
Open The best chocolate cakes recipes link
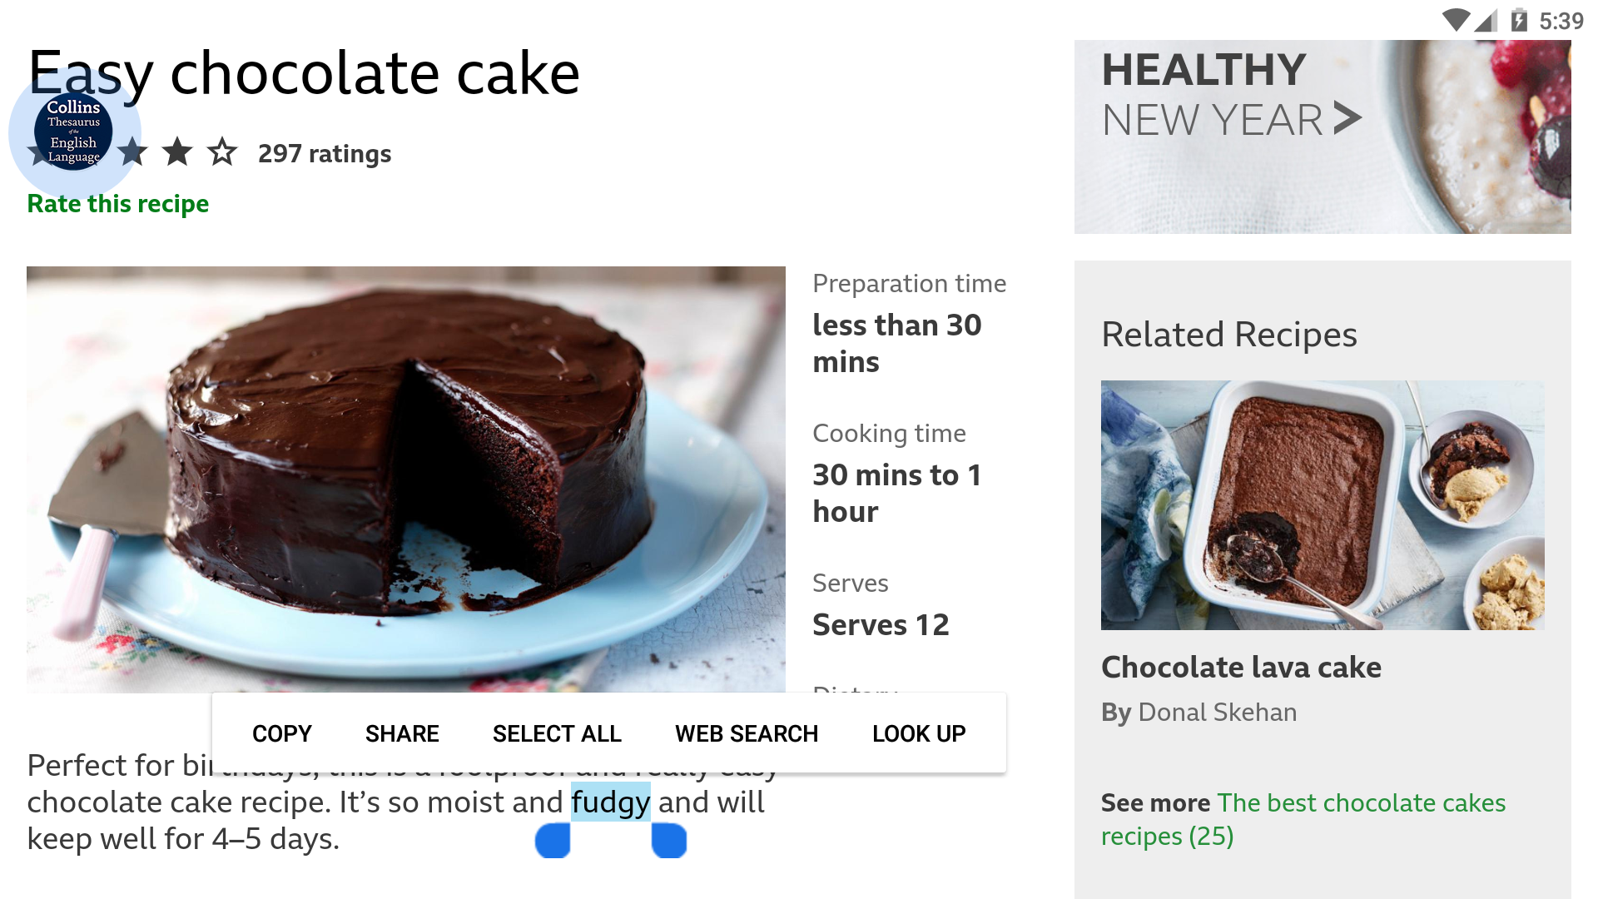click(1360, 803)
